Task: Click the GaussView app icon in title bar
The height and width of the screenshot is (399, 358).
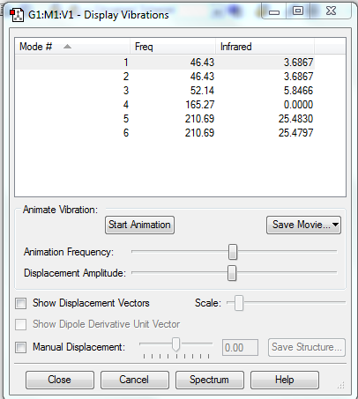Action: 17,15
